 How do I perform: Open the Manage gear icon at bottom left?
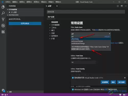coord(3,90)
